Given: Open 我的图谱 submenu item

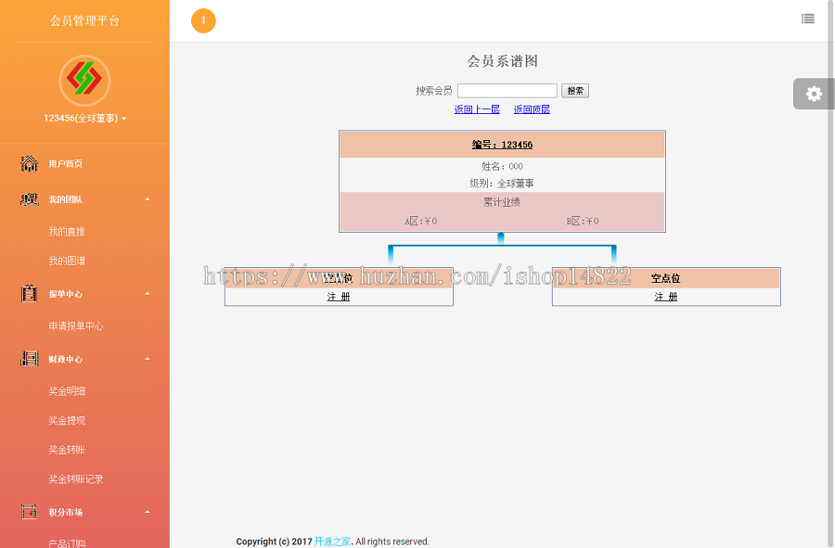Looking at the screenshot, I should point(67,261).
